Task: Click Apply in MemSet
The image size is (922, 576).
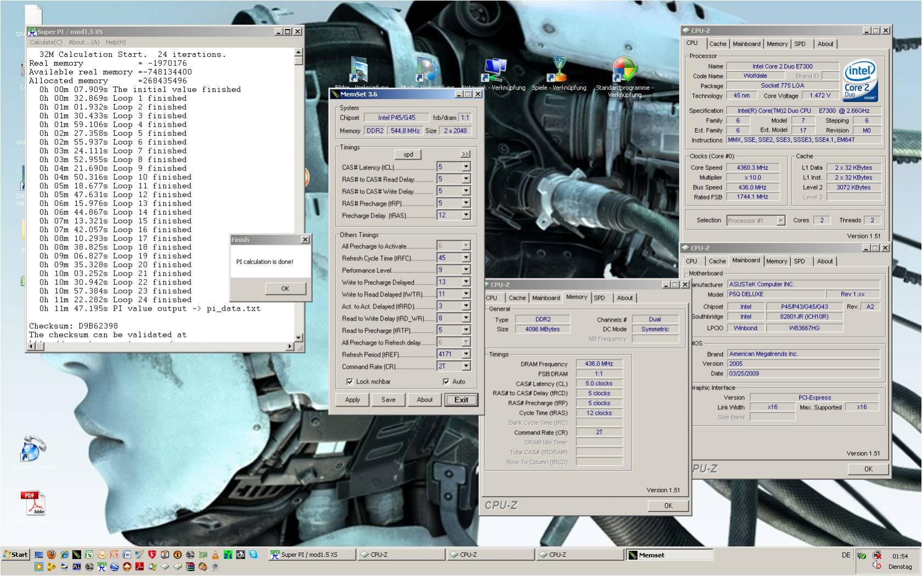Action: (352, 400)
